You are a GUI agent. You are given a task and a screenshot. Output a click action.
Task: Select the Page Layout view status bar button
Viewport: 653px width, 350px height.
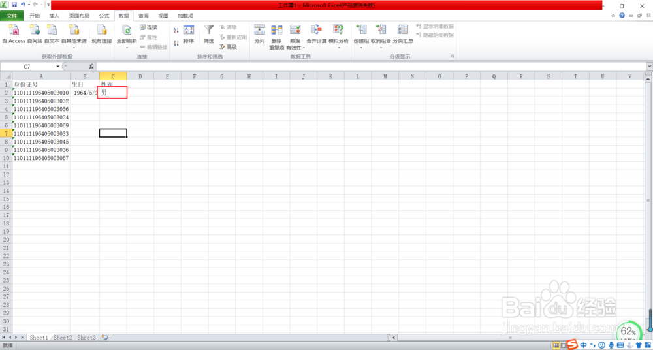(563, 345)
